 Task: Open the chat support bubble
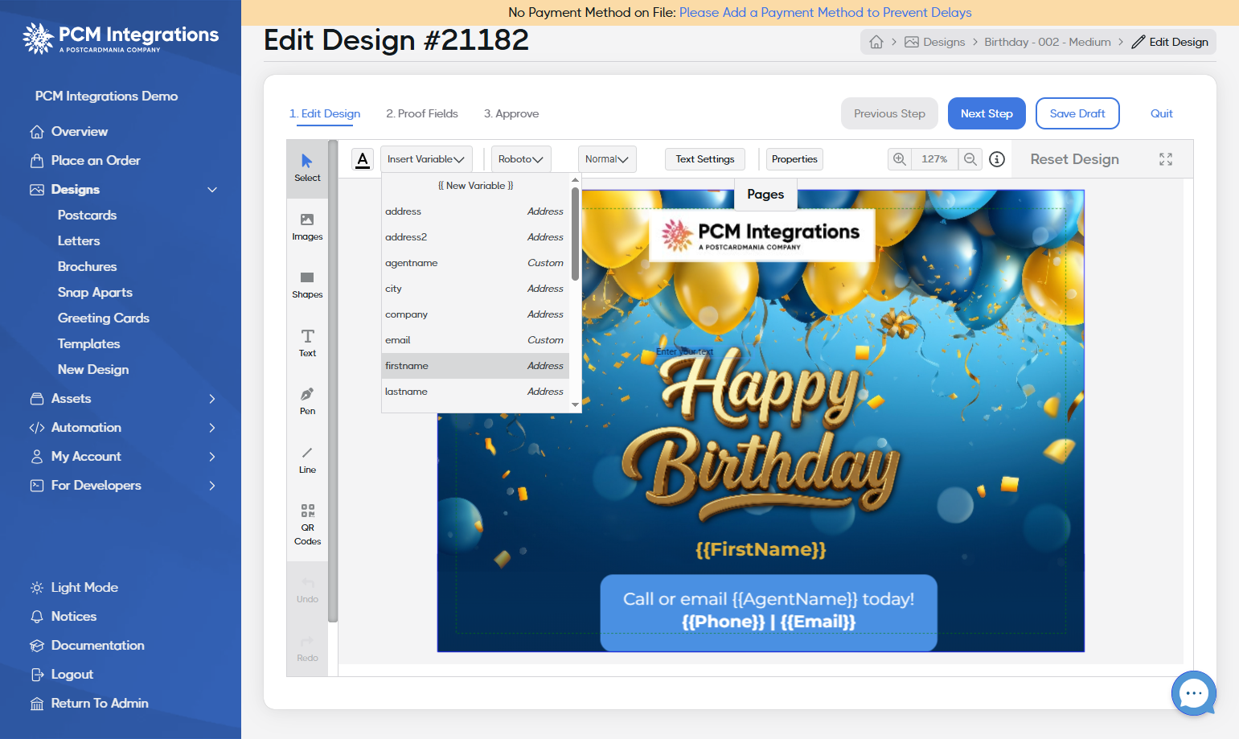(x=1194, y=693)
